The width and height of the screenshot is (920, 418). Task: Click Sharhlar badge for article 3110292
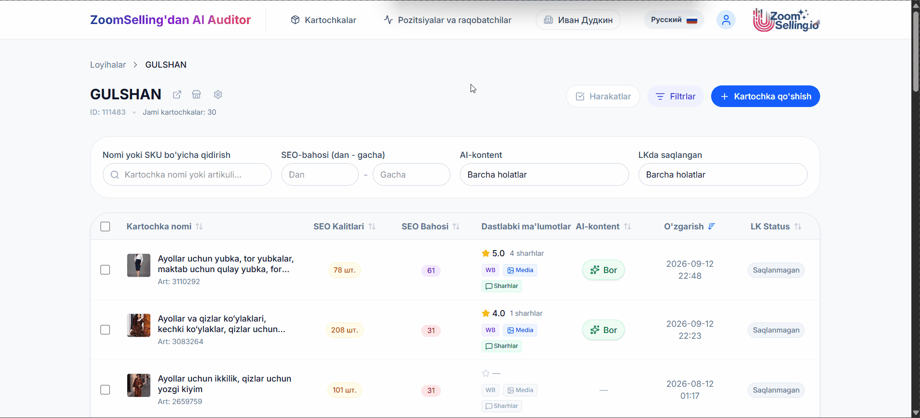coord(502,286)
